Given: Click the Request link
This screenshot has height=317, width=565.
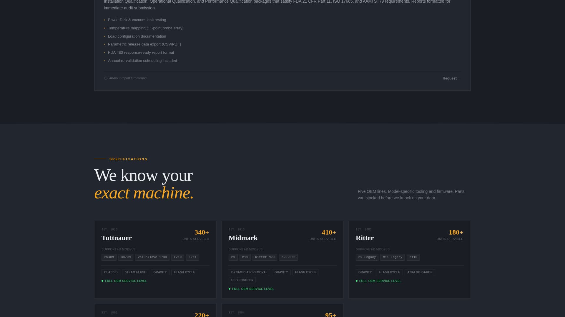Looking at the screenshot, I should pyautogui.click(x=451, y=78).
